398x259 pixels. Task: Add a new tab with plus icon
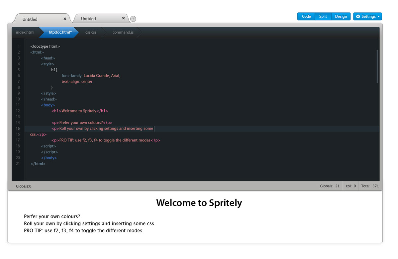pyautogui.click(x=133, y=19)
